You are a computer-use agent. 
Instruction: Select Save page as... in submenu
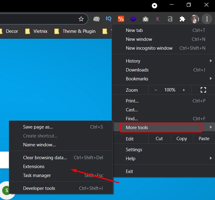[x=61, y=127]
